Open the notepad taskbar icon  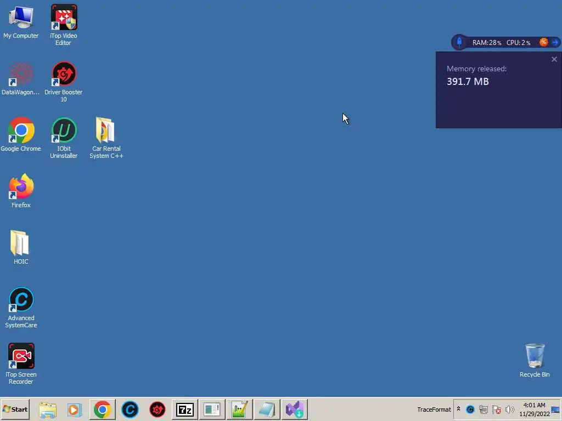[x=267, y=409]
